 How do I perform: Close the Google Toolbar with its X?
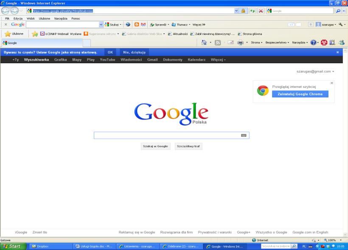click(x=6, y=25)
